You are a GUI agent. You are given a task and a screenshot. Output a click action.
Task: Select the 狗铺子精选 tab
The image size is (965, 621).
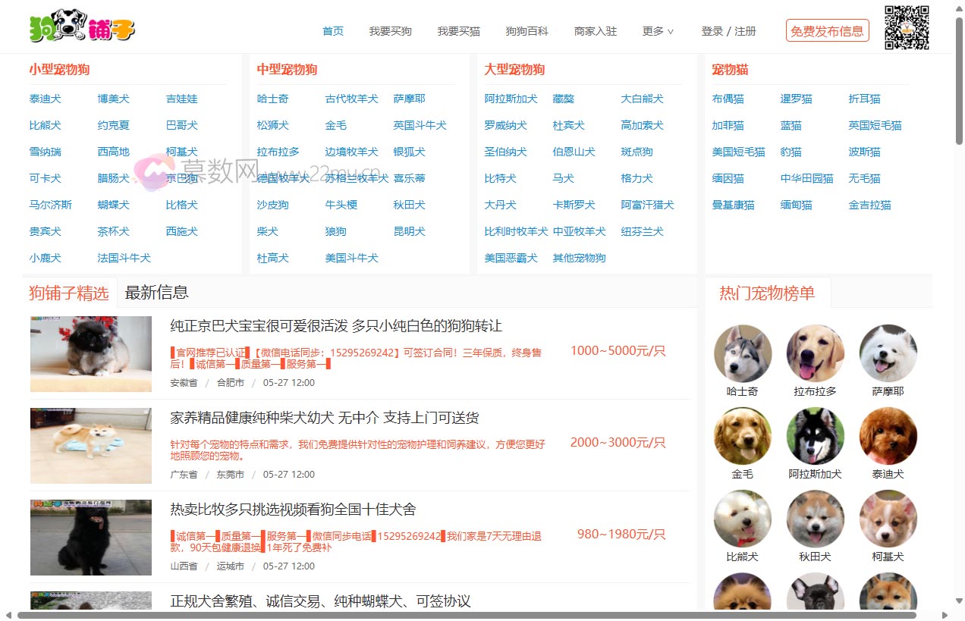[x=69, y=293]
